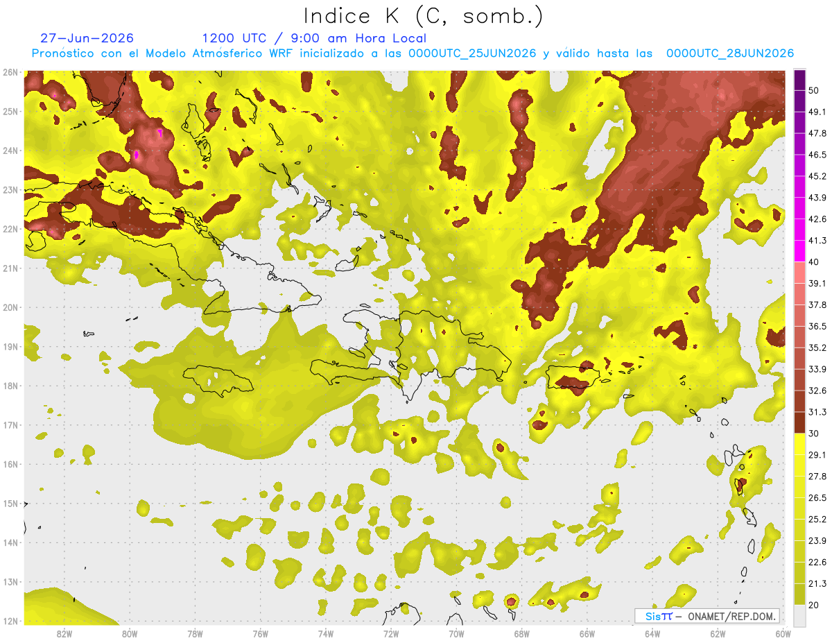Click the "80W" longitude label

point(130,633)
